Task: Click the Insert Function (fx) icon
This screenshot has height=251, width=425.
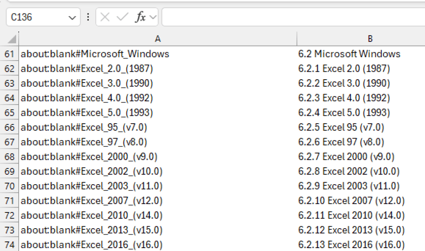Action: (x=141, y=17)
